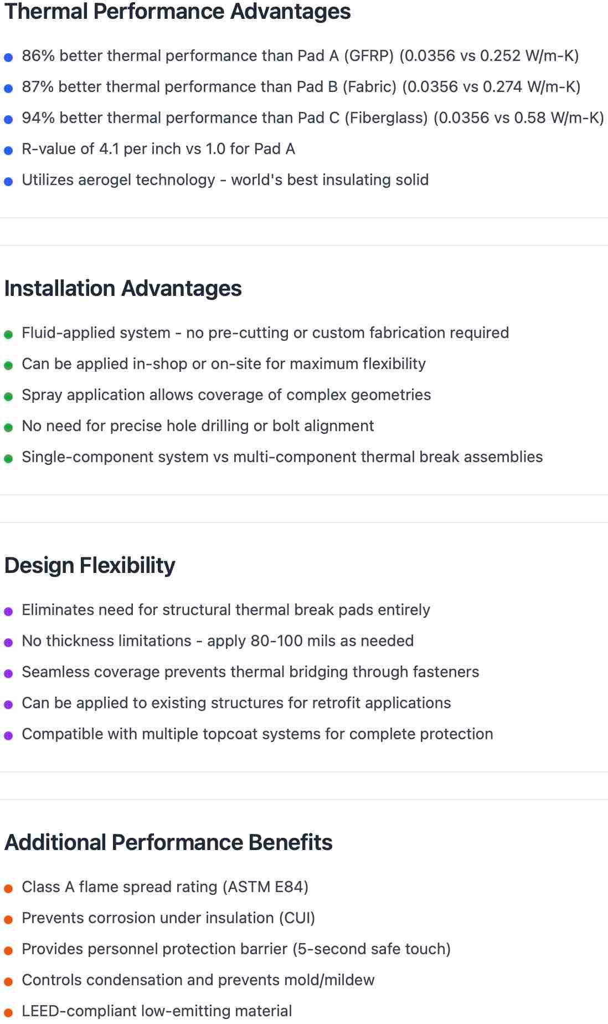This screenshot has height=1024, width=608.
Task: Click the Pad C (Fiberglass) comparison text
Action: pyautogui.click(x=312, y=118)
